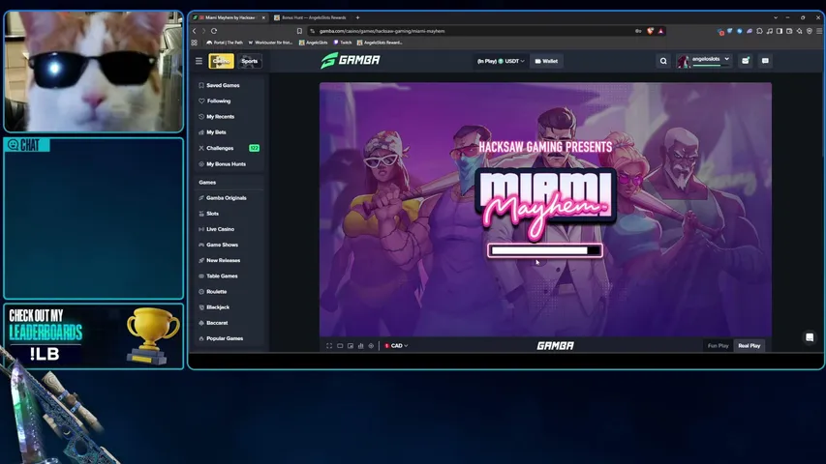
Task: Click the Following heart icon
Action: click(201, 101)
